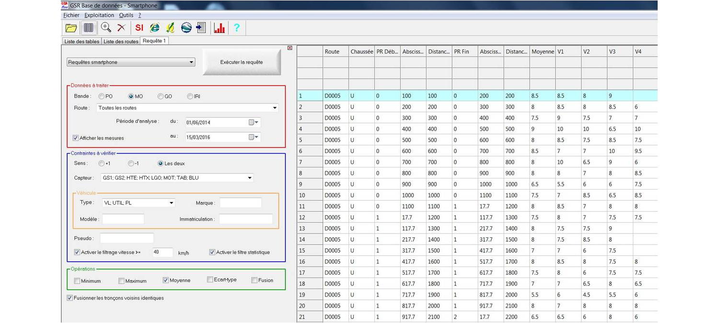The image size is (719, 323).
Task: Uncheck Afficher les mesures checkbox
Action: click(x=76, y=138)
